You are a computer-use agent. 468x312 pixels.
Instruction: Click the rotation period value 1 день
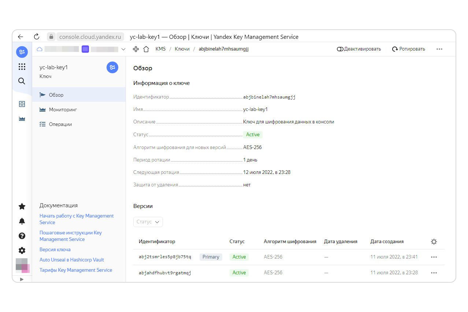pyautogui.click(x=250, y=160)
